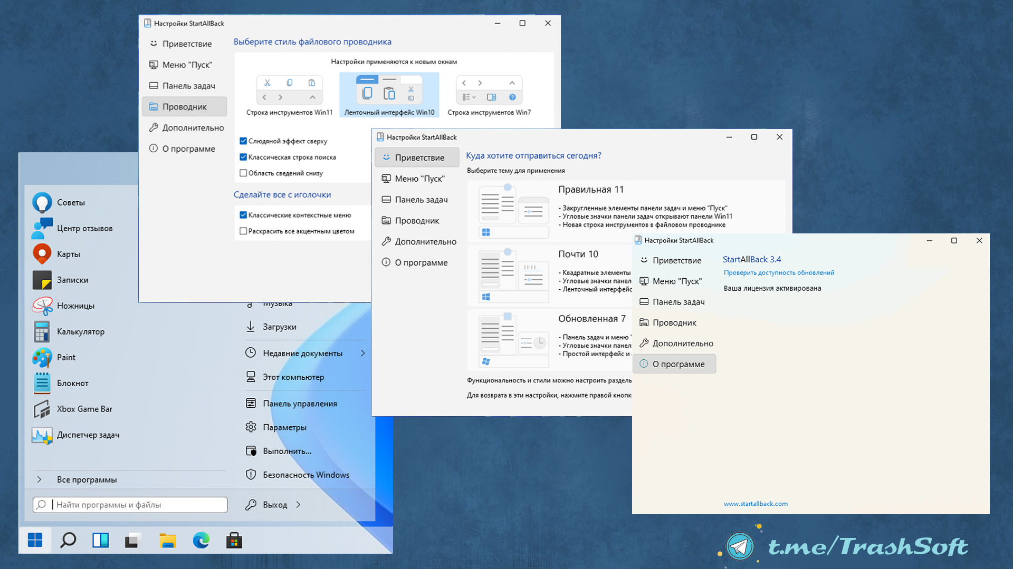The image size is (1013, 569).
Task: Open Проводник in theme selection window
Action: [x=417, y=221]
